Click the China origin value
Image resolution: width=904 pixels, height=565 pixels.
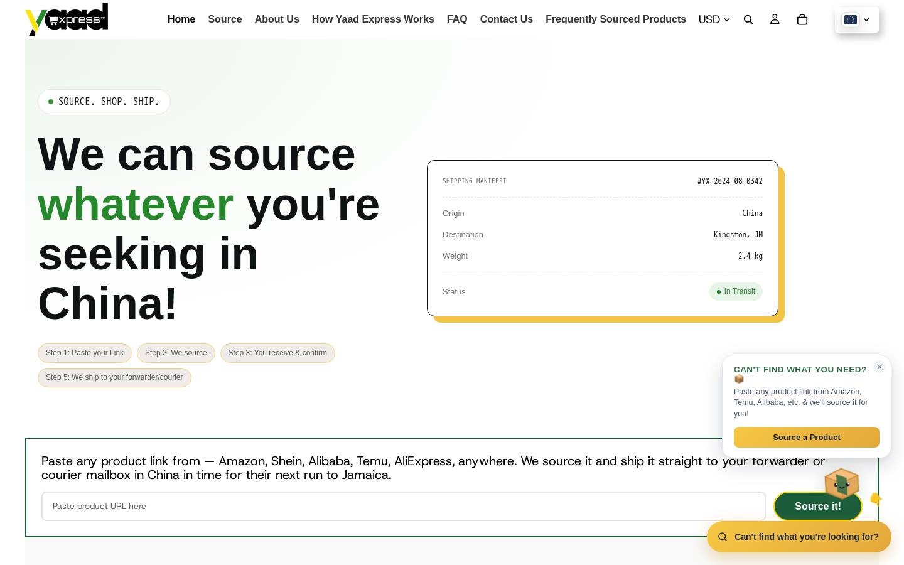coord(752,213)
